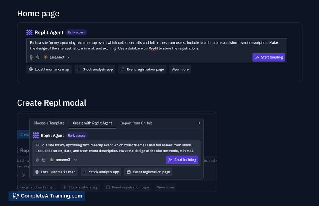319x206 pixels.
Task: Click the paperclip attachment icon in Home page prompt
Action: coord(38,57)
